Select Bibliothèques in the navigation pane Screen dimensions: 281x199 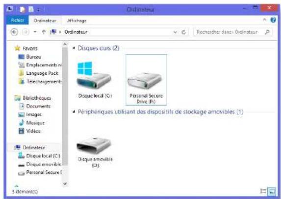(x=37, y=98)
